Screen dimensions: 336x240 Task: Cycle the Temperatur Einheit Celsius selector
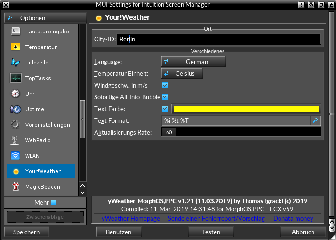pos(182,73)
